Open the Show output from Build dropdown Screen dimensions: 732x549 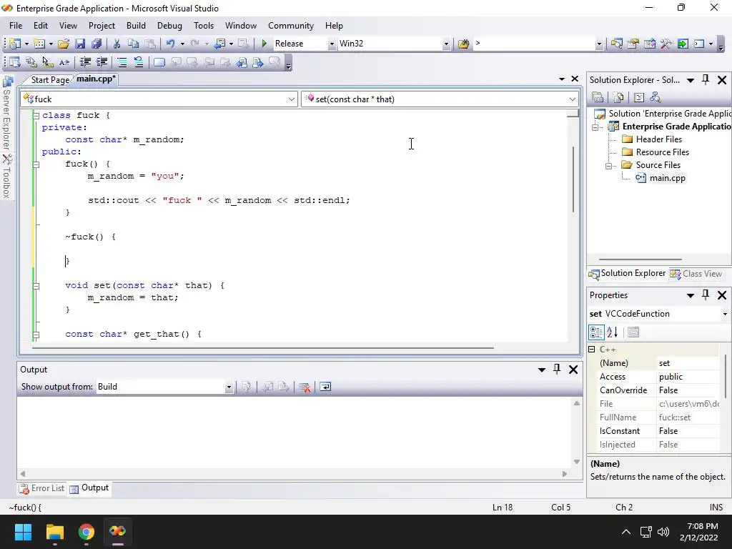point(229,387)
